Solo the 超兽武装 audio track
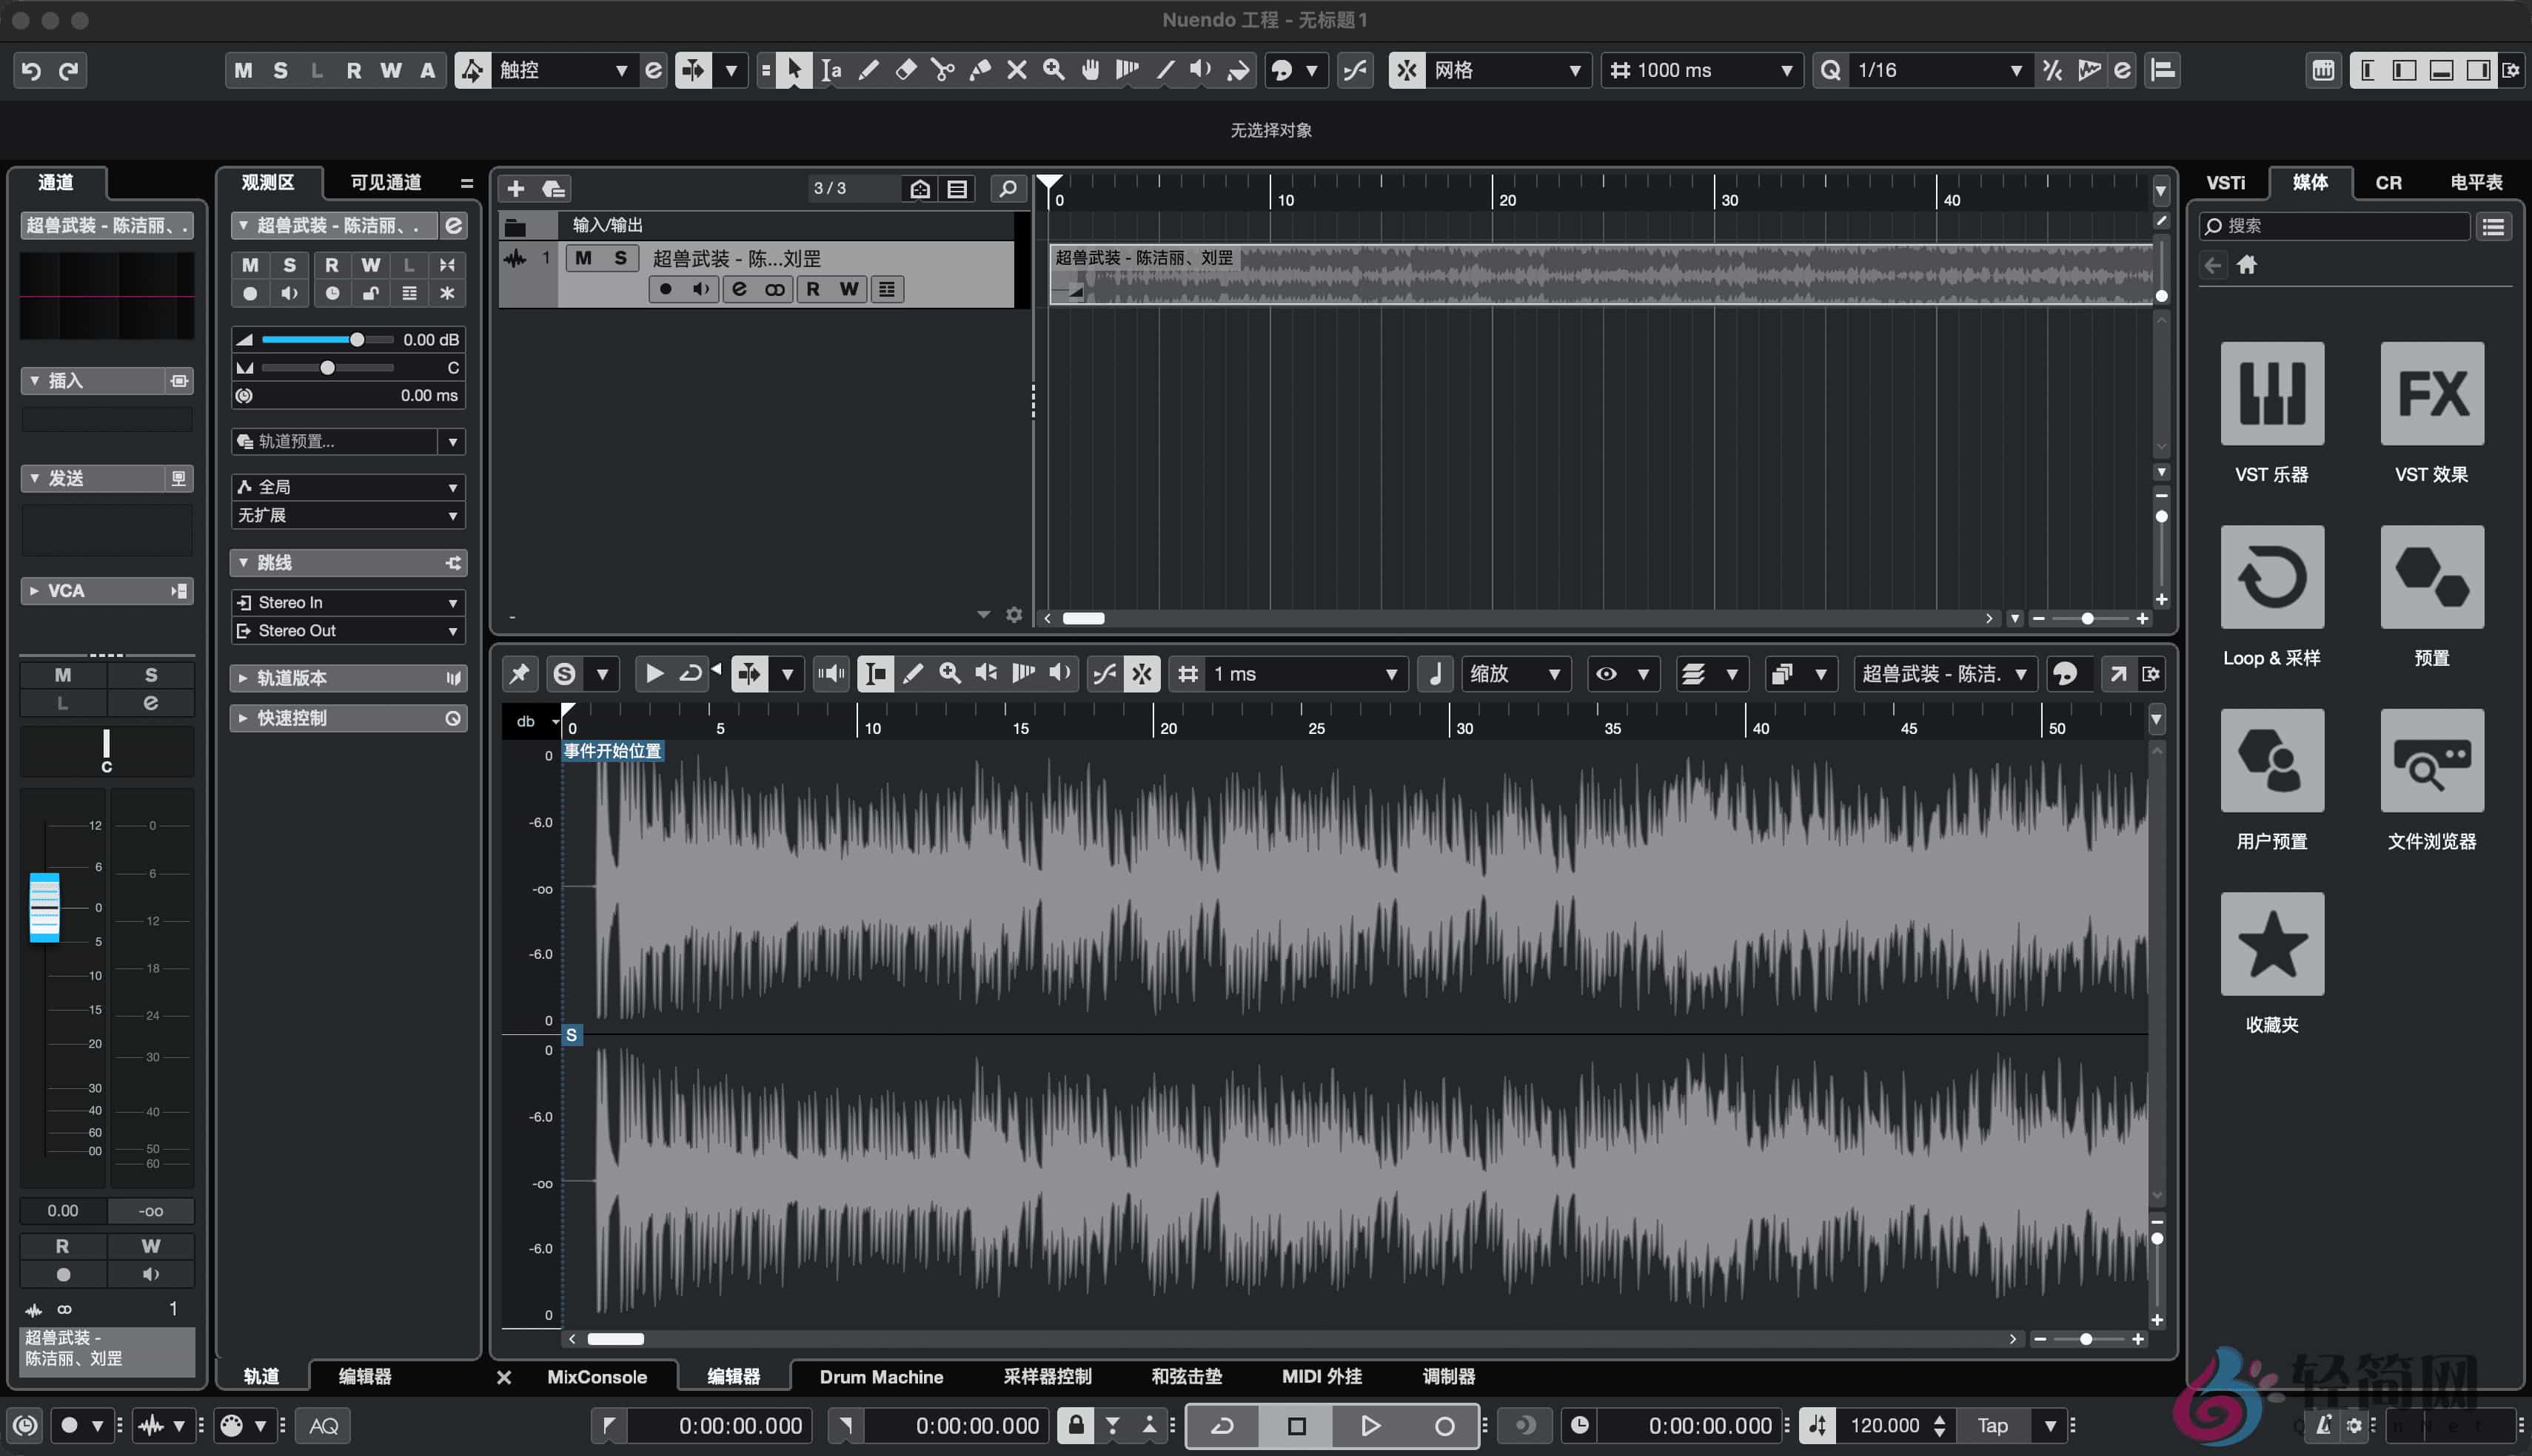 tap(620, 258)
